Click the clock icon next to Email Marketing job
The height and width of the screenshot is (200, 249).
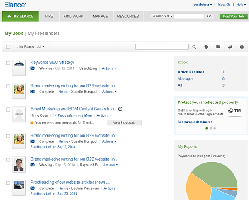tap(120, 109)
